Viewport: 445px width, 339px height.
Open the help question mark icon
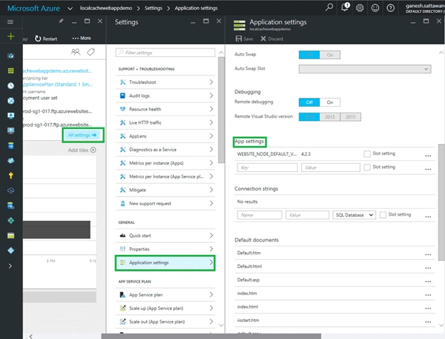pos(391,8)
